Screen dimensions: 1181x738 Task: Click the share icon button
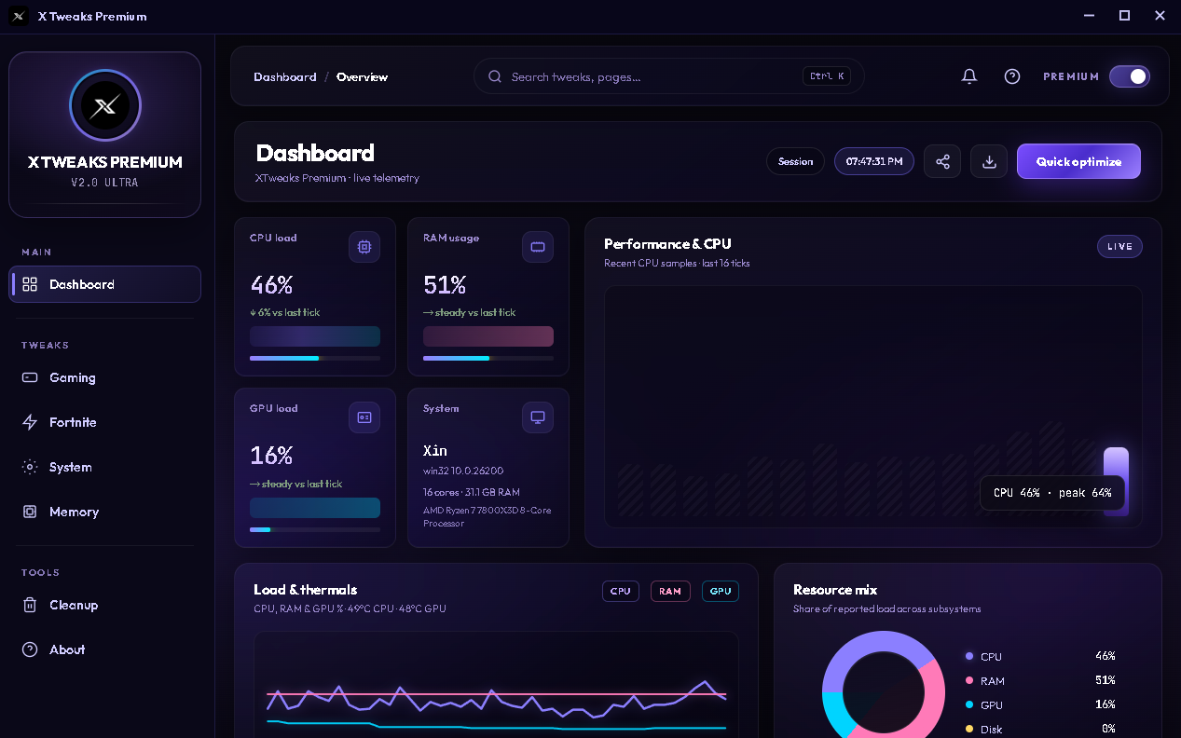click(x=942, y=161)
